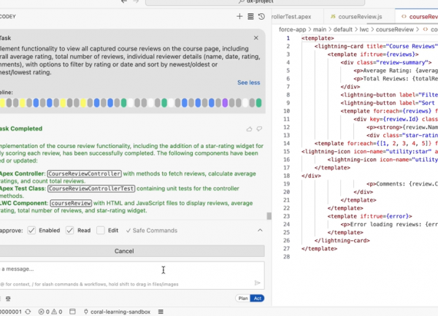The height and width of the screenshot is (316, 438).
Task: Click the thumbs up feedback icon
Action: pos(250,129)
